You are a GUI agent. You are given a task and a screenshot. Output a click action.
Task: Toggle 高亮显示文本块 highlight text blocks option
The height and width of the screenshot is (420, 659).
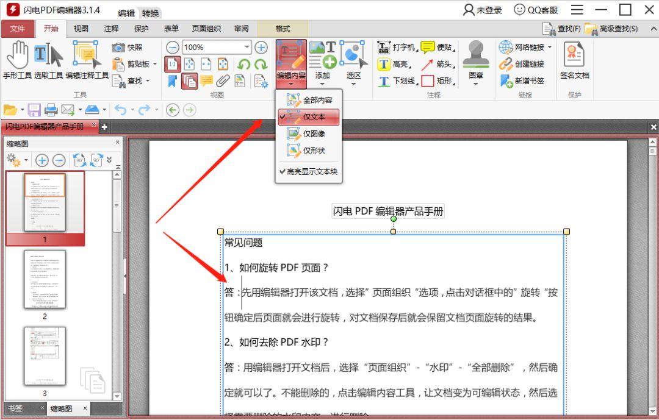(x=309, y=171)
